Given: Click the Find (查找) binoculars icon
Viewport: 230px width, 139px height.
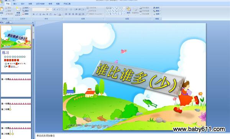Looking at the screenshot, I should coord(154,8).
